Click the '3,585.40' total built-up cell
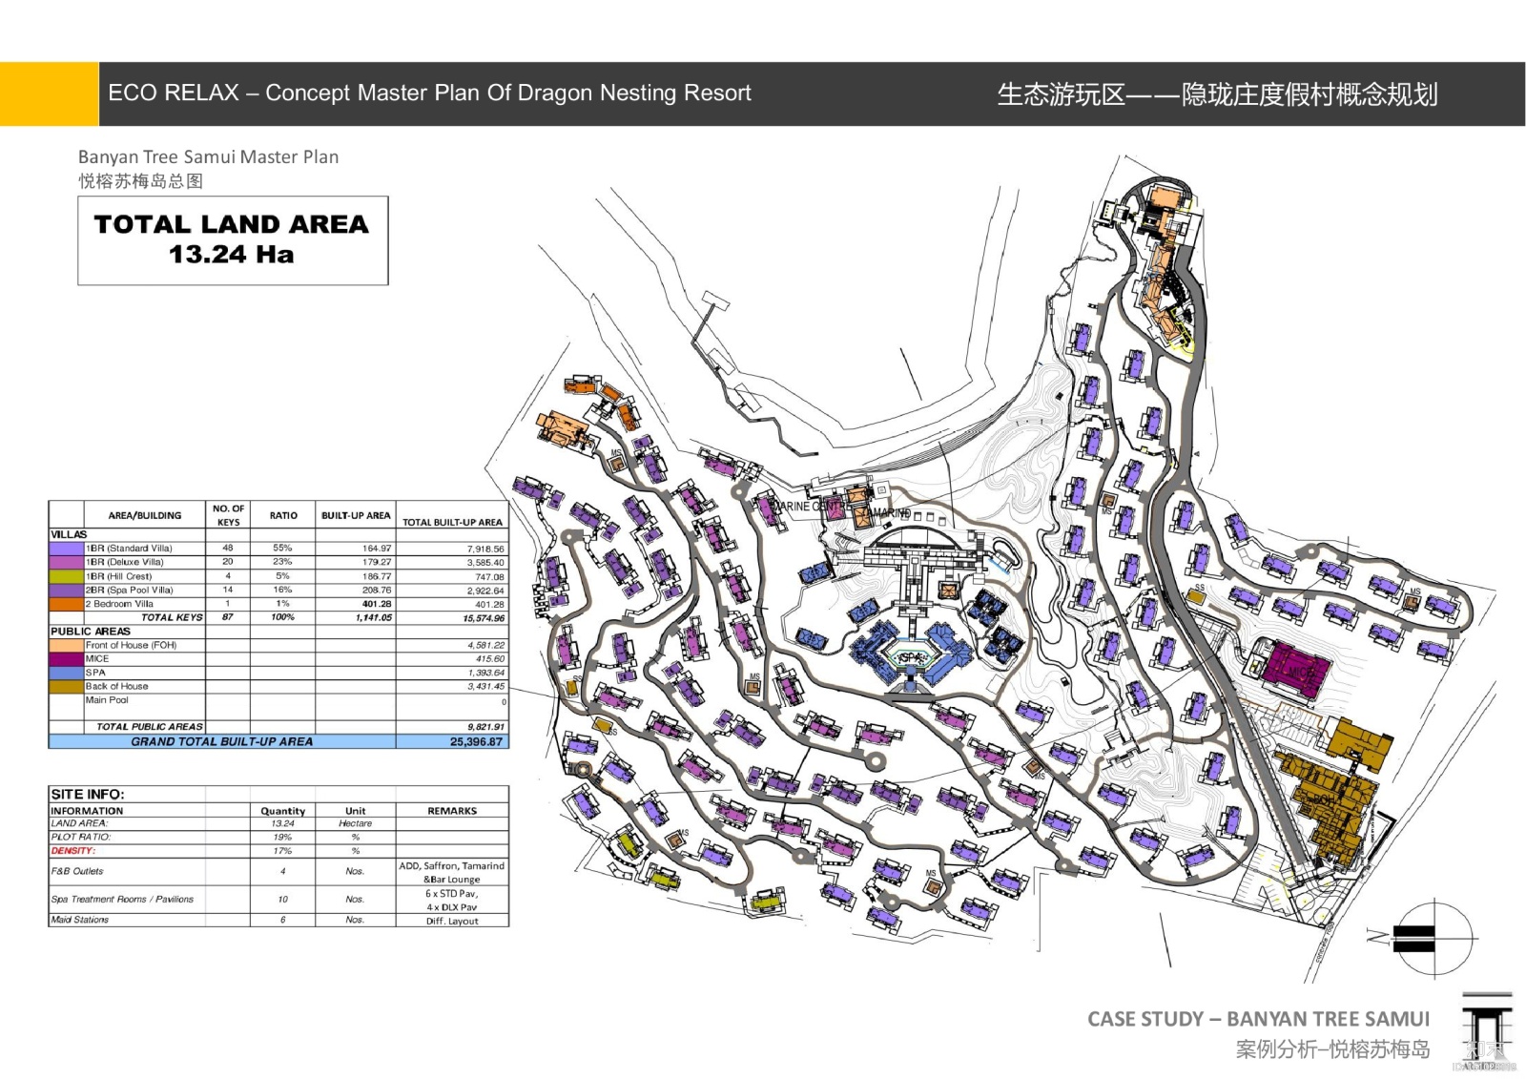1526x1079 pixels. (x=485, y=563)
